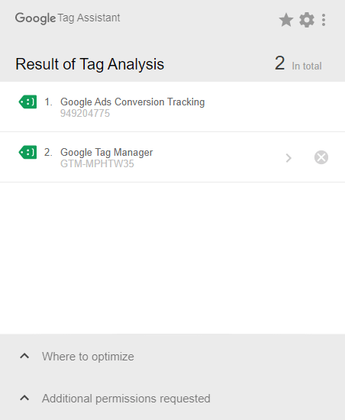Click the Google logo in the header
Screen dimensions: 345x420
pos(35,18)
